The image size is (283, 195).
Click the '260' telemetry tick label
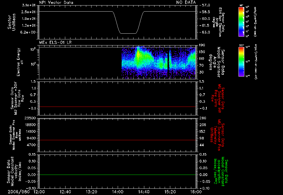(x=202, y=118)
